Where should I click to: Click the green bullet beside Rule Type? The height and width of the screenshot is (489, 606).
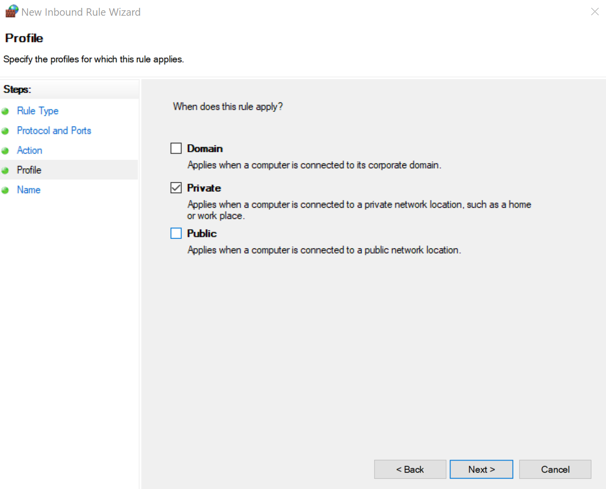(x=5, y=111)
